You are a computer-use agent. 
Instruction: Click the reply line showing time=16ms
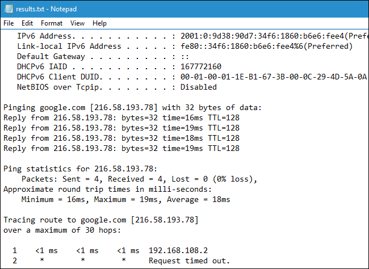point(121,117)
